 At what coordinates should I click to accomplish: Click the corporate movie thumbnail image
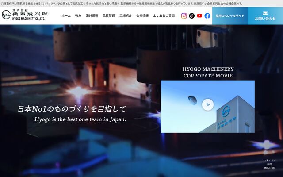click(207, 107)
